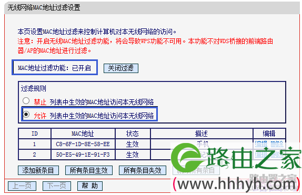Click MAC address 50-E5-49-1E-91-F3 cell

pos(83,155)
